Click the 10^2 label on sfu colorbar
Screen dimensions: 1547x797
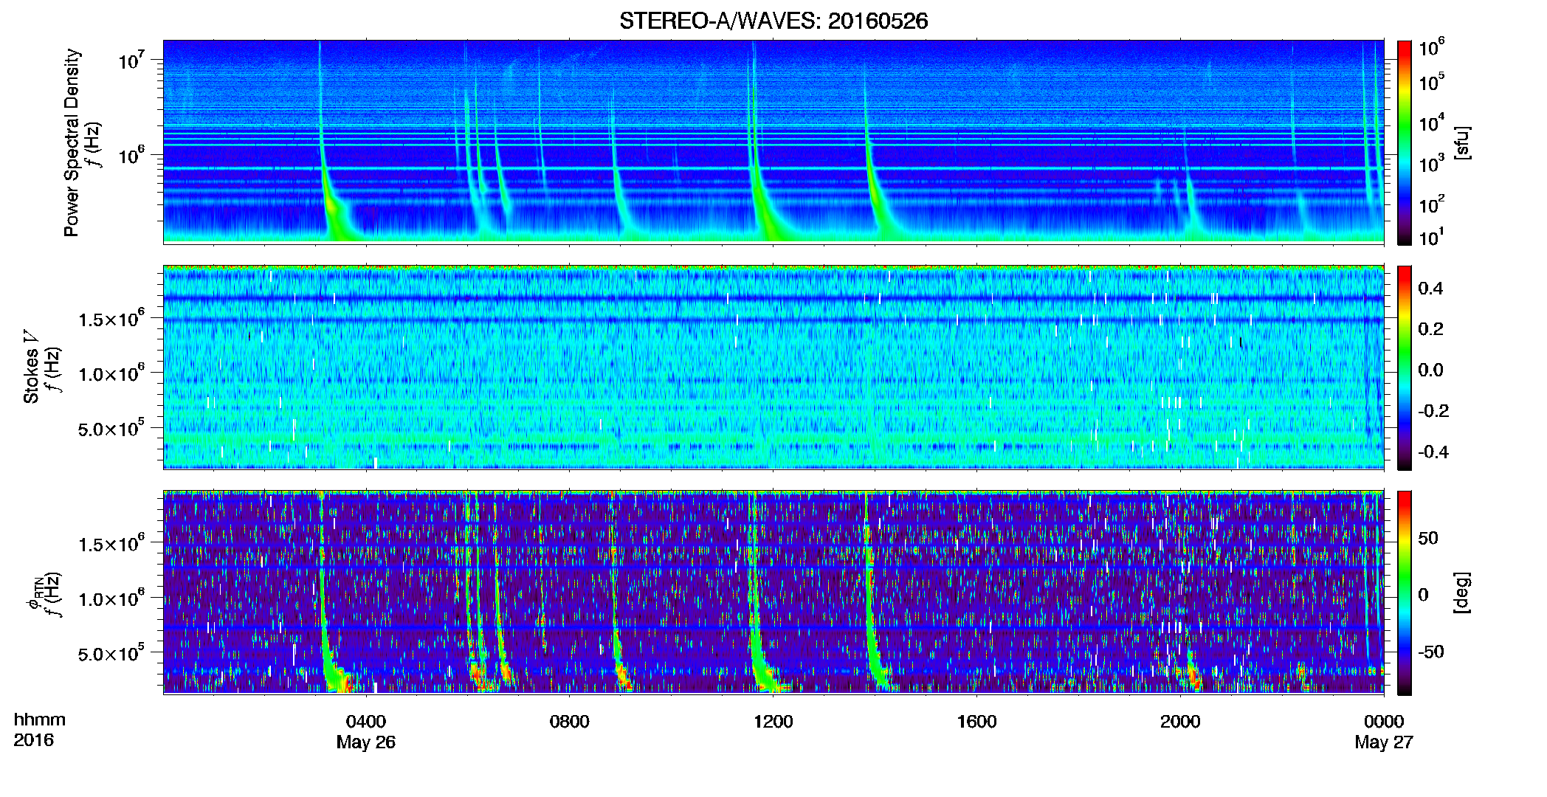(1431, 203)
